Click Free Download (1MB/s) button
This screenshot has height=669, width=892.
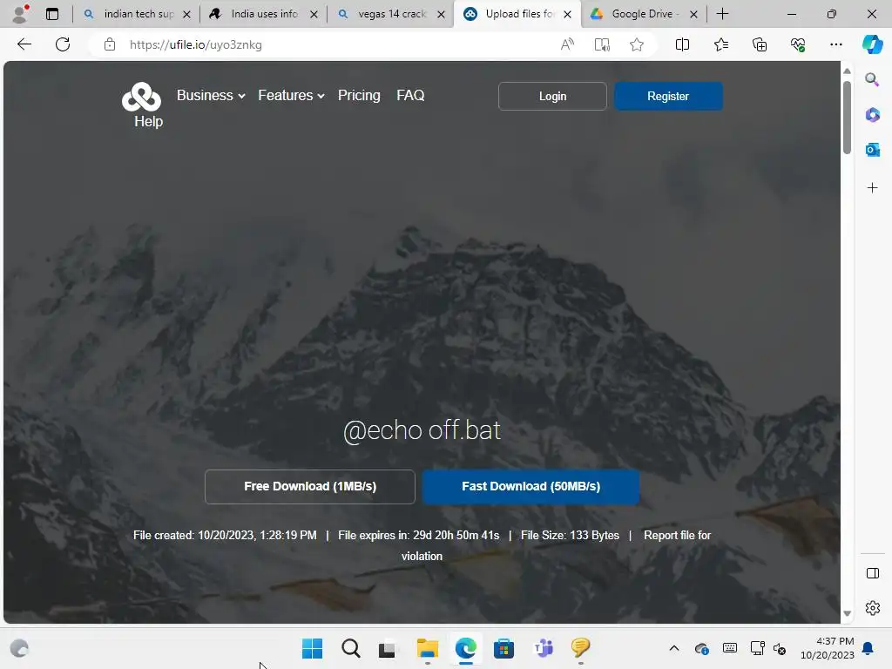pos(310,486)
